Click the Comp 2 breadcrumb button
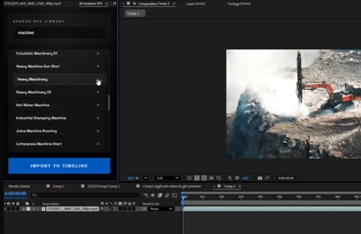Image resolution: width=361 pixels, height=234 pixels. 135,13
